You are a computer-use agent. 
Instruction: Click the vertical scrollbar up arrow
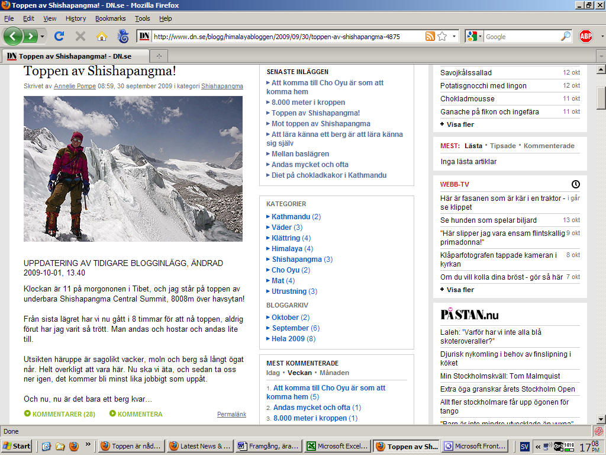[601, 70]
